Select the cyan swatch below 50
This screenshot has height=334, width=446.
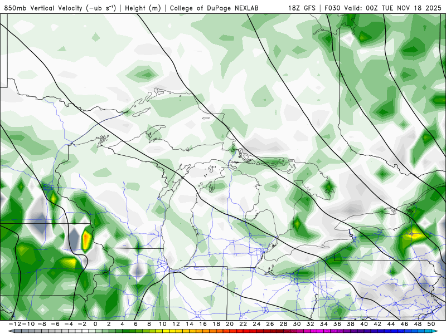(428, 331)
